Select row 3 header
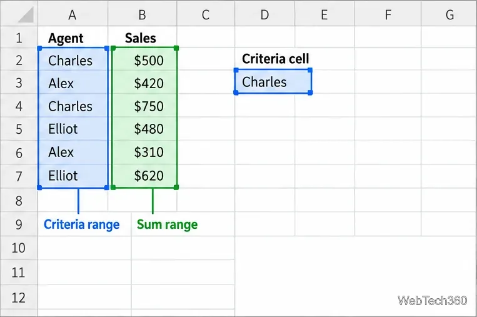The height and width of the screenshot is (317, 477). click(x=19, y=83)
